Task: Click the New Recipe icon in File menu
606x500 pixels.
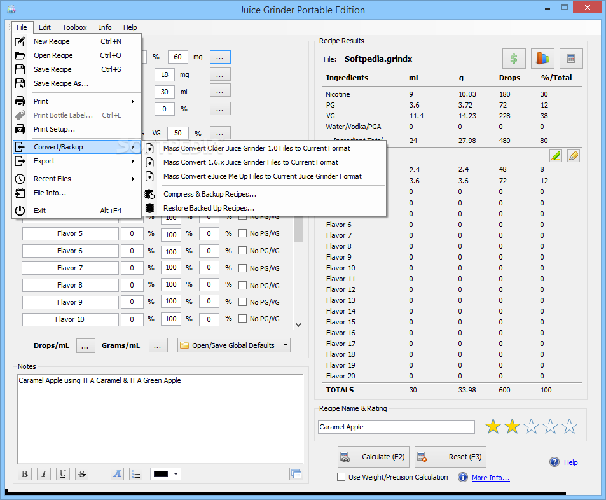Action: pos(20,41)
